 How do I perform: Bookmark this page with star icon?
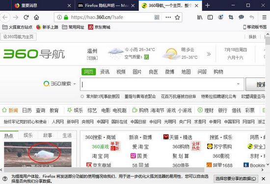pos(177,17)
